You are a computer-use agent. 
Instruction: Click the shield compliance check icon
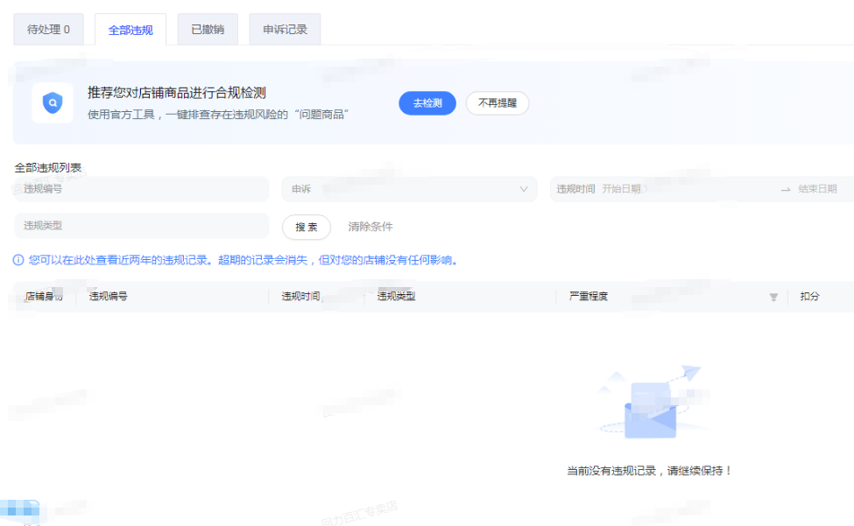click(x=53, y=103)
